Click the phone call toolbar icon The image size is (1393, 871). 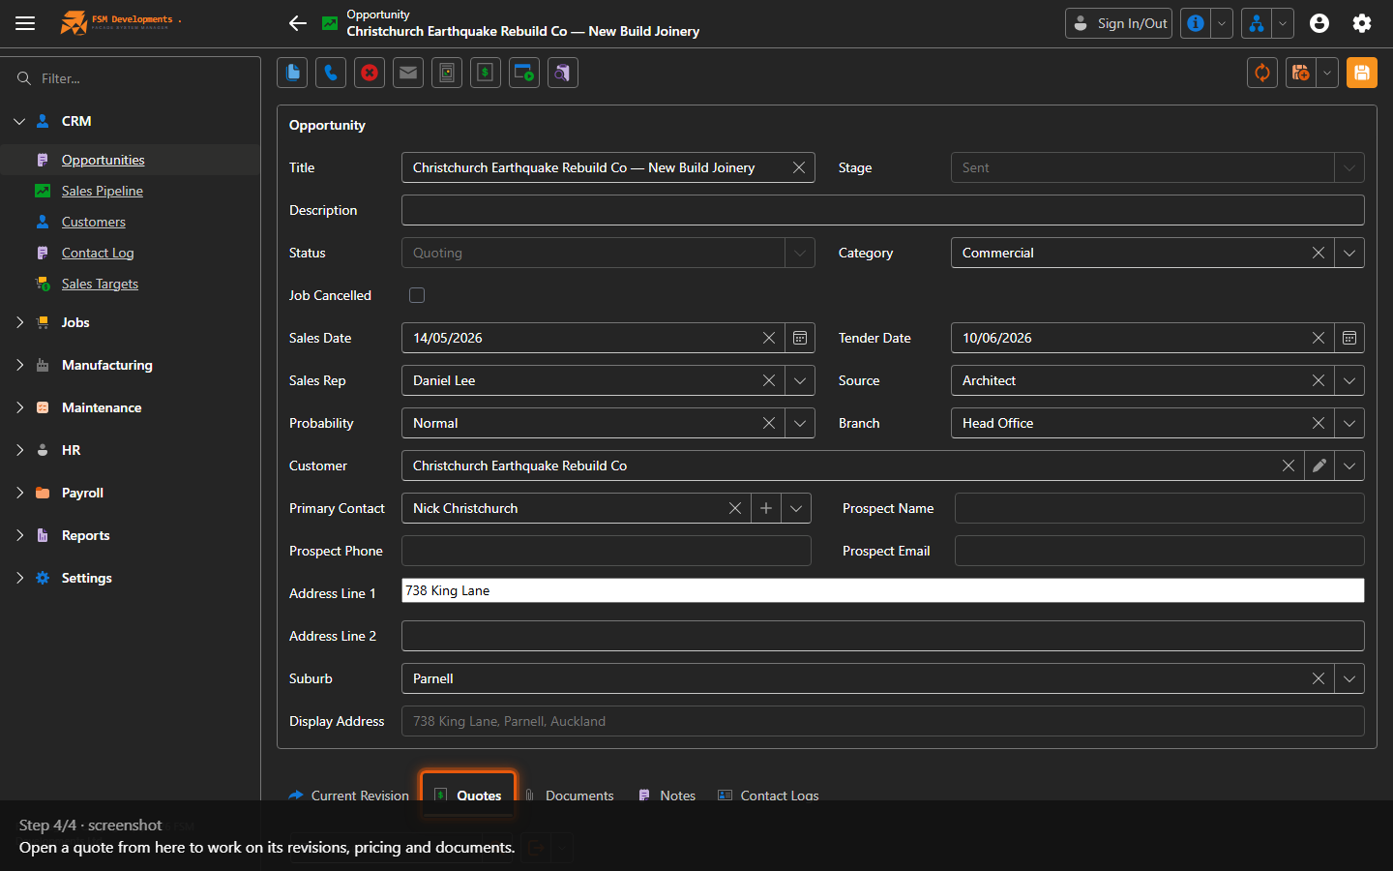tap(331, 73)
